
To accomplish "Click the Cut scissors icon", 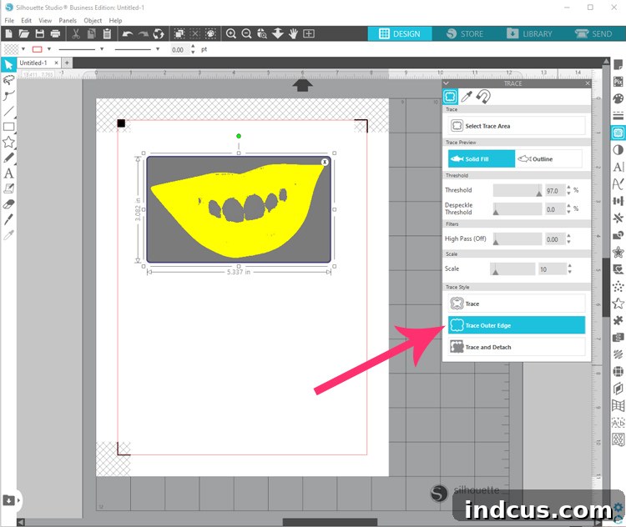I will click(76, 33).
